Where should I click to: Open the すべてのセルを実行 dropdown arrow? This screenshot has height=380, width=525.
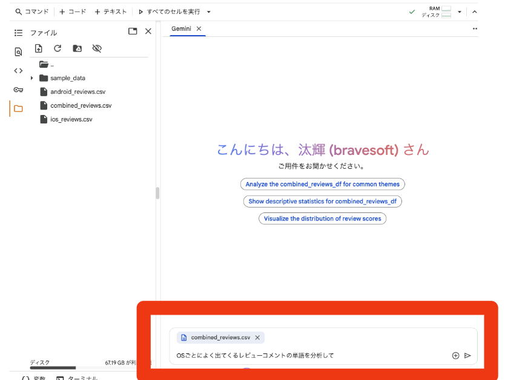click(x=208, y=11)
